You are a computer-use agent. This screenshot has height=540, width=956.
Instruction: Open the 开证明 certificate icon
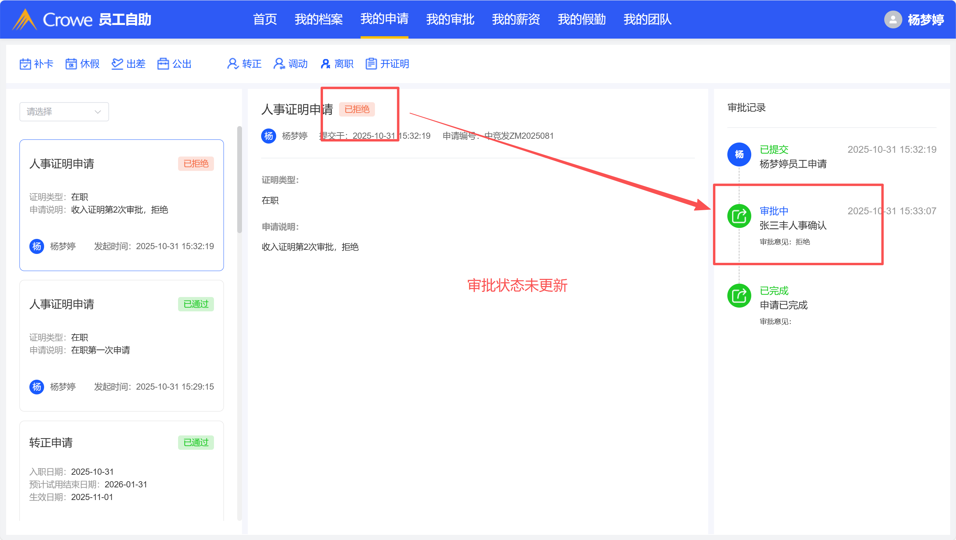coord(371,64)
